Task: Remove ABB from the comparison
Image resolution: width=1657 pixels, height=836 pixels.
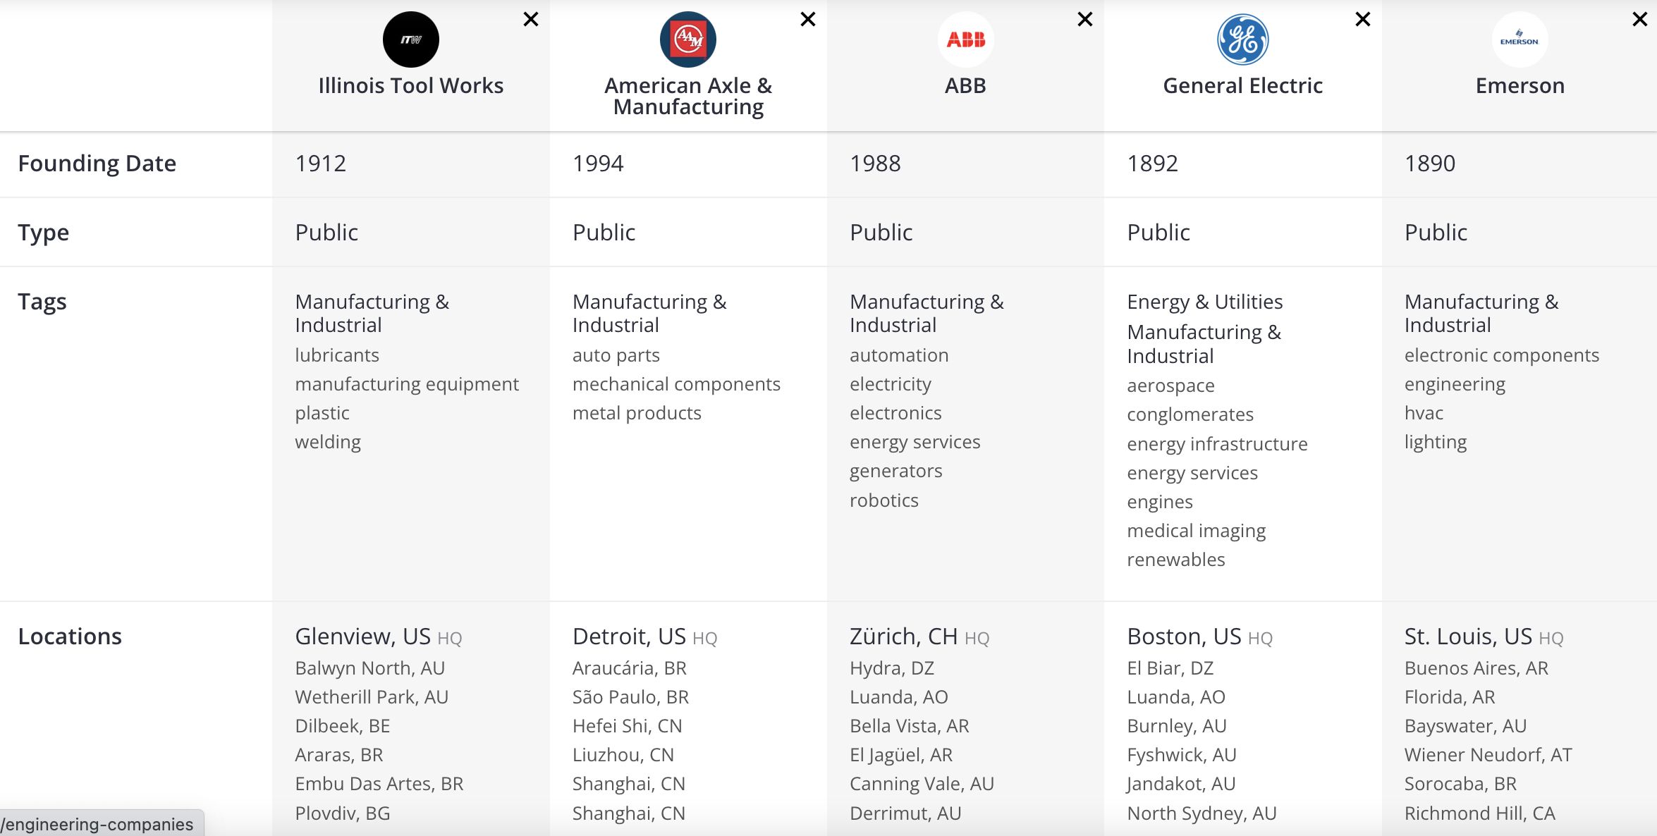Action: pyautogui.click(x=1085, y=19)
